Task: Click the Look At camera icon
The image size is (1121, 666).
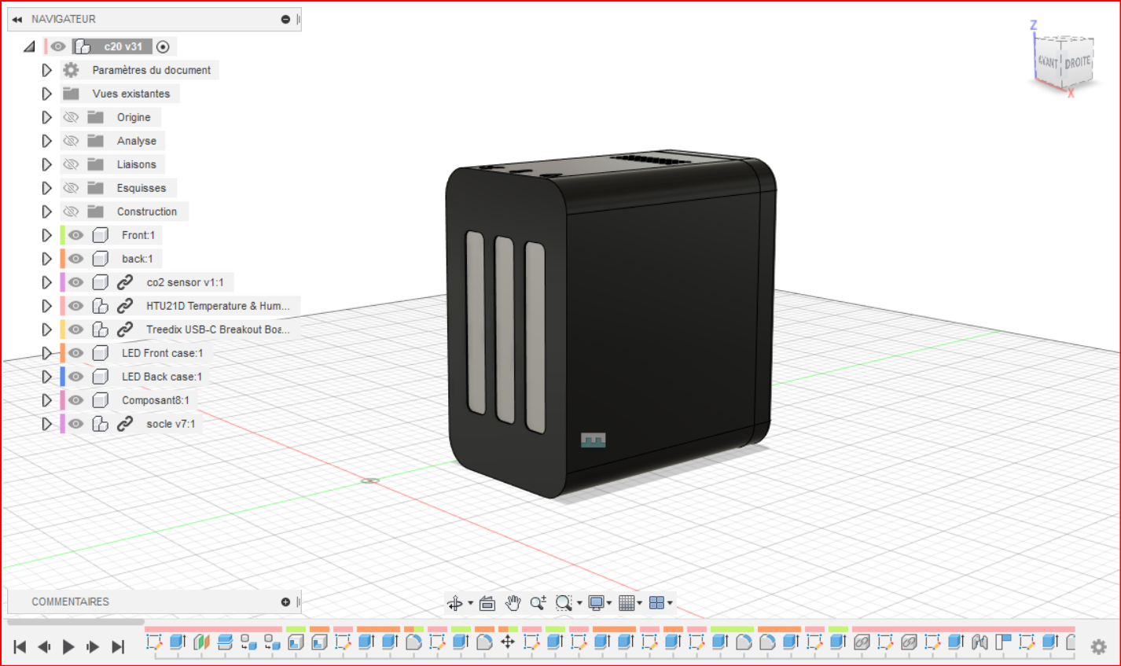Action: pos(487,603)
